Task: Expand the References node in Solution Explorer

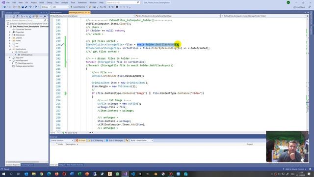Action: (10, 35)
